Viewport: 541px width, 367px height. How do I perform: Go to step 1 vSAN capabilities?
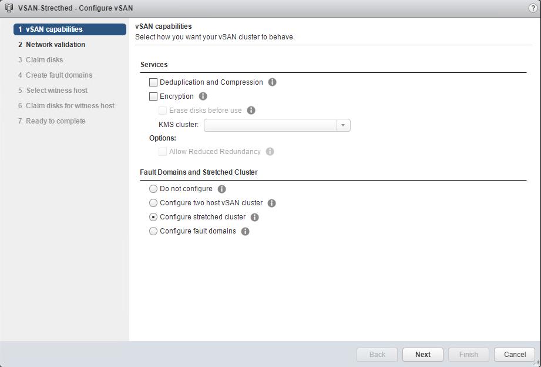(70, 29)
